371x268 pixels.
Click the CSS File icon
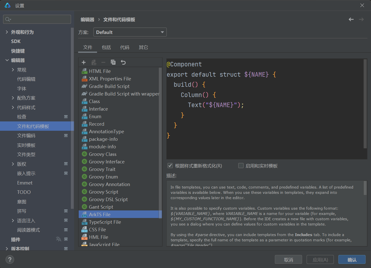click(84, 230)
